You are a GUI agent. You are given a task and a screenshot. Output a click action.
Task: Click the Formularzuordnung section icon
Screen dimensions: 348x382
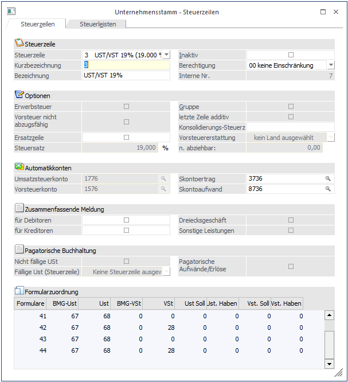point(19,291)
